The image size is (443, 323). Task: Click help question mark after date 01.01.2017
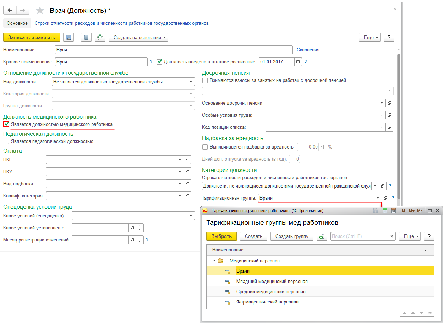pos(305,62)
